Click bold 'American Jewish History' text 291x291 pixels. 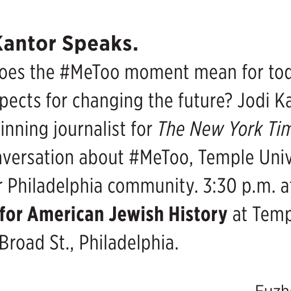127,214
